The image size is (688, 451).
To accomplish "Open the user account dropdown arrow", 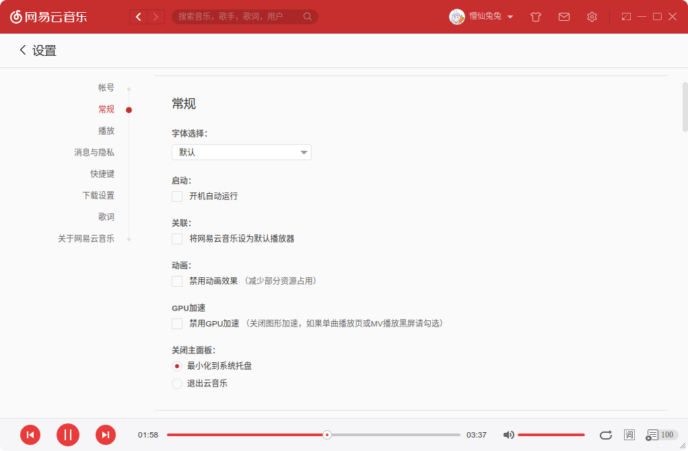I will tap(510, 17).
